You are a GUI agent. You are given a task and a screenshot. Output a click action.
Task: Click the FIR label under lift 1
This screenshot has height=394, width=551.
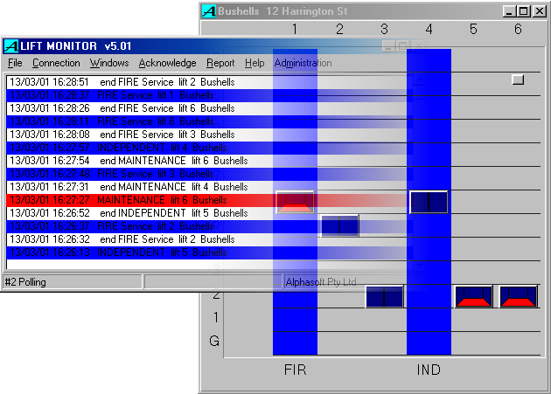296,370
